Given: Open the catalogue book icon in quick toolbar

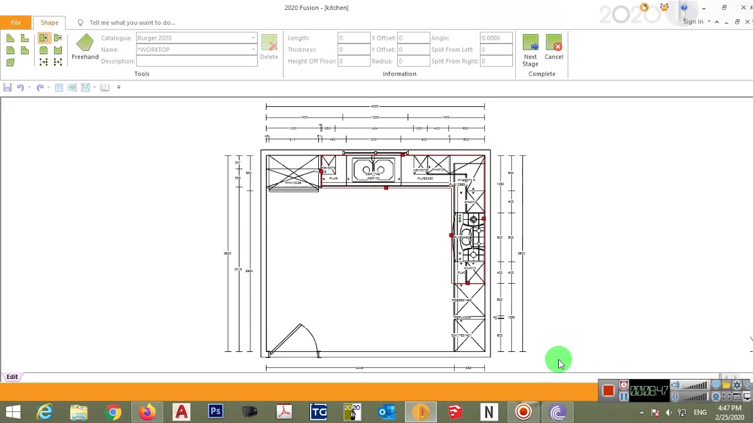Looking at the screenshot, I should (105, 87).
